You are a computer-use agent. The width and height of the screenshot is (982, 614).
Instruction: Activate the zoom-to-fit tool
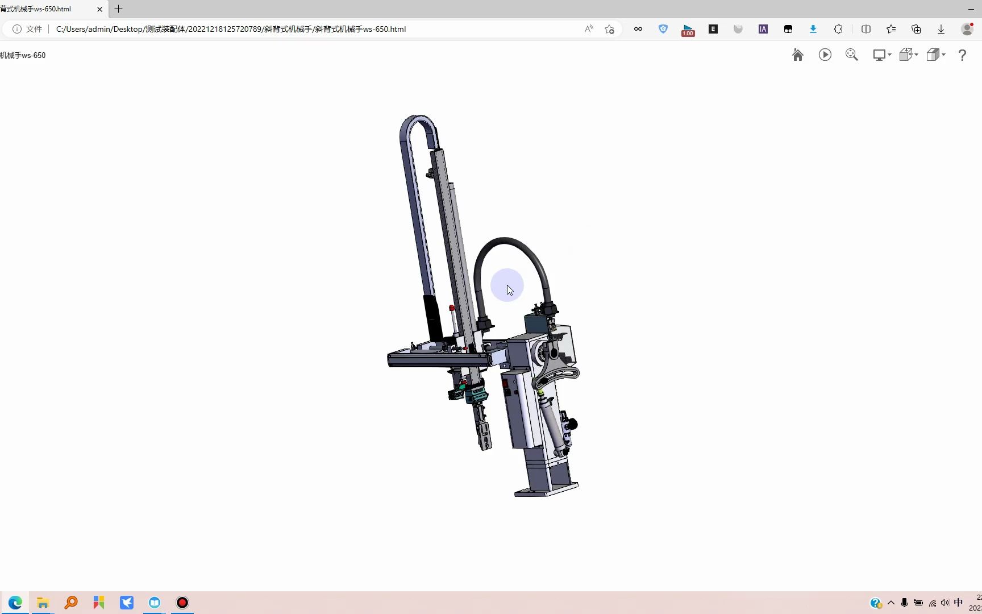pyautogui.click(x=852, y=55)
